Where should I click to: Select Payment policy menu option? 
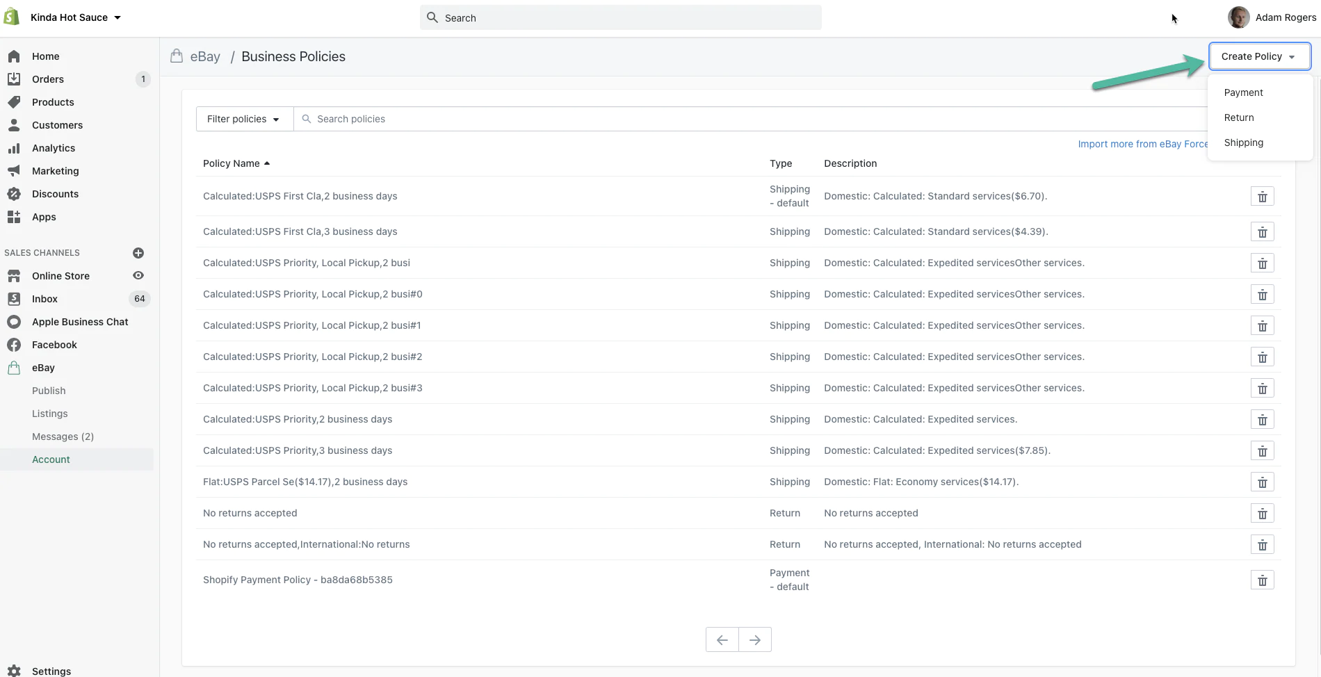pyautogui.click(x=1243, y=92)
